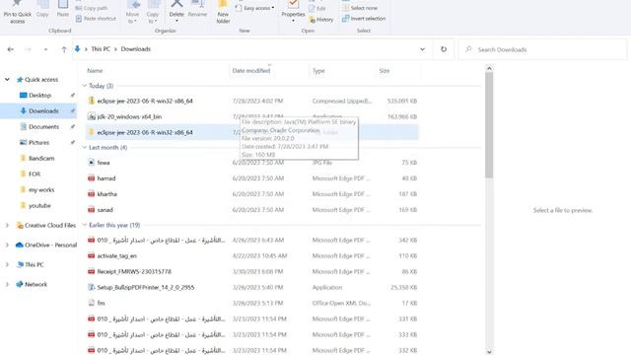Screen dimensions: 631x355
Task: Select Desktop in Quick access
Action: click(39, 95)
